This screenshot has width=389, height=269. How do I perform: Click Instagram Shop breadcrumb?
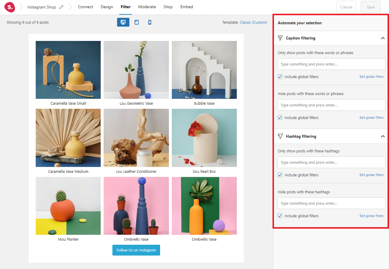42,7
